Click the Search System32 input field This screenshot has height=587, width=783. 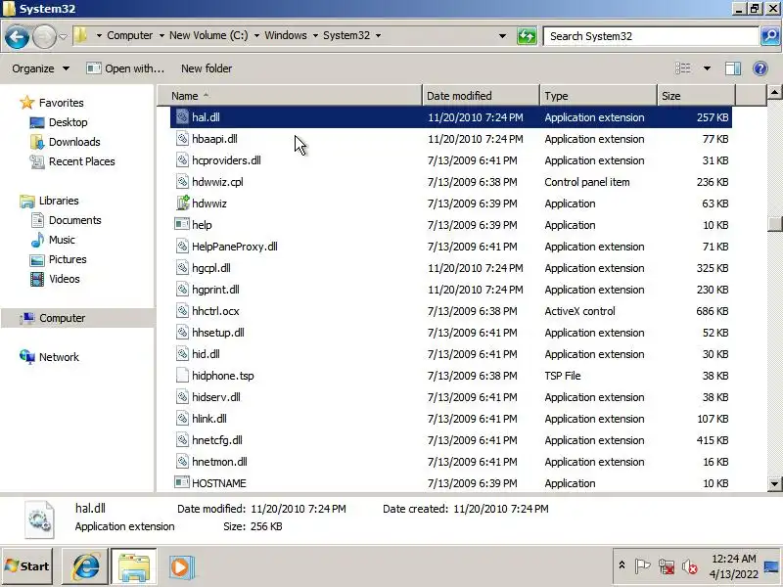(x=651, y=36)
